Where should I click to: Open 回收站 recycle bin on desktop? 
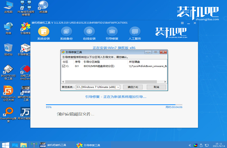pyautogui.click(x=7, y=49)
